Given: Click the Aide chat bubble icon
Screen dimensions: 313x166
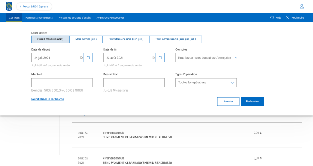Looking at the screenshot, I should tap(272, 18).
